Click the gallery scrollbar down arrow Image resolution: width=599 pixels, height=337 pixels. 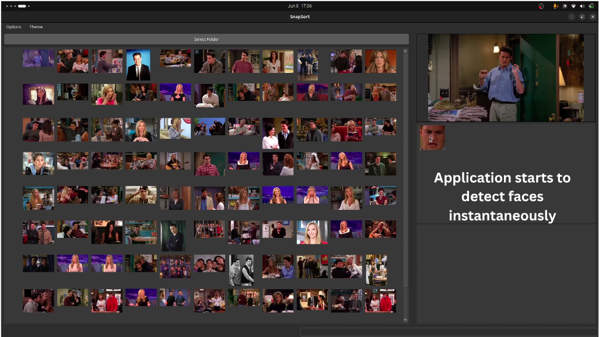(x=405, y=320)
